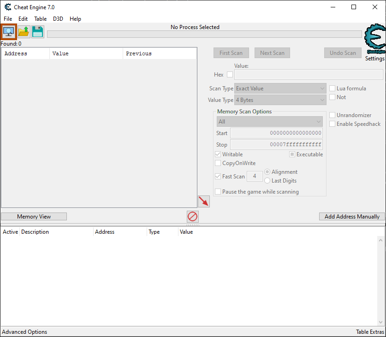Toggle the Hex checkbox

(x=230, y=74)
